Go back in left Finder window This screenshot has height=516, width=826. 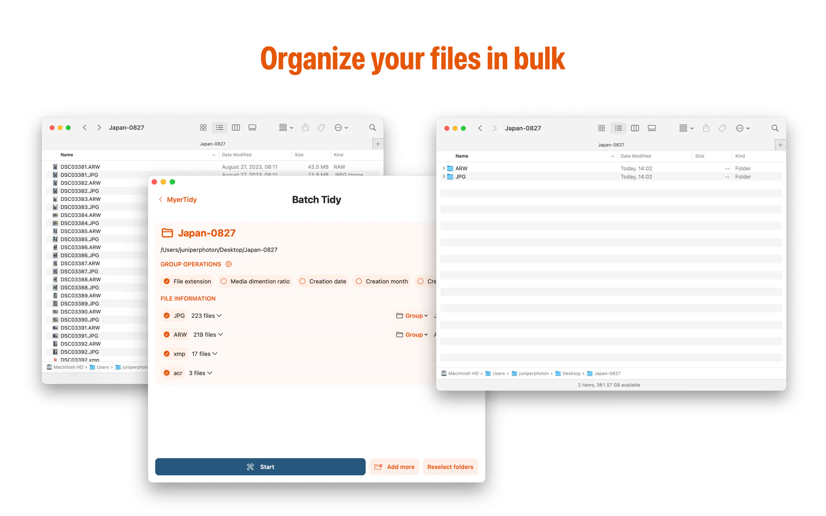[x=85, y=128]
